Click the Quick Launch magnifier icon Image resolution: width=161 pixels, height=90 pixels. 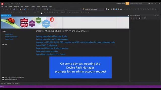click(x=149, y=3)
